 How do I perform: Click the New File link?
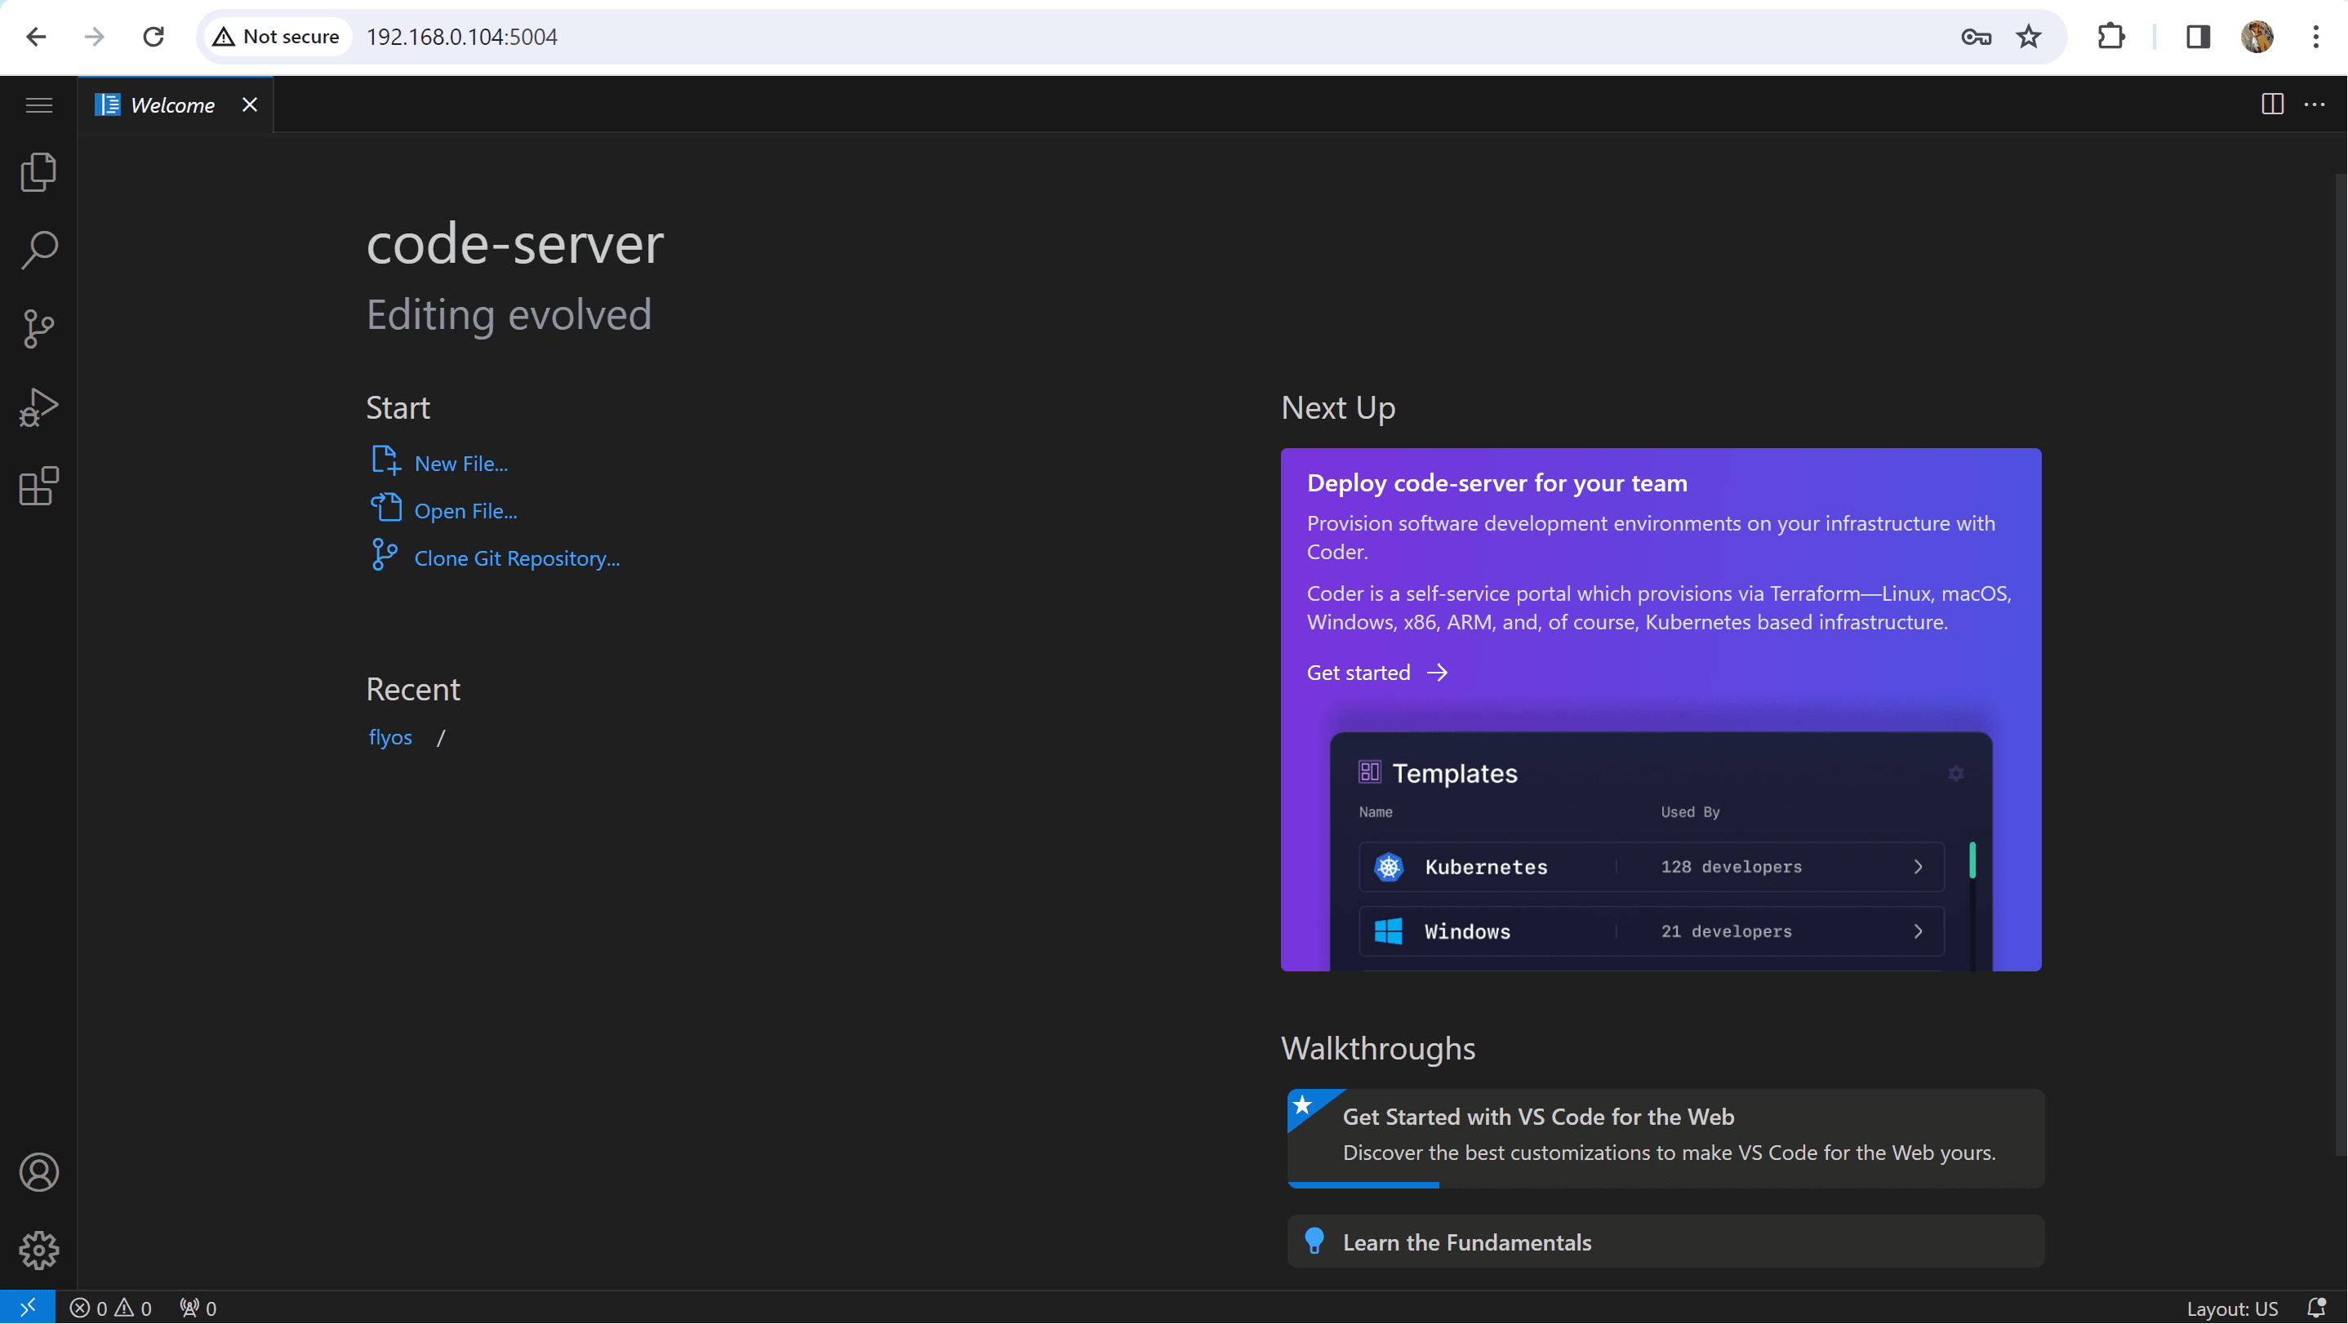(460, 463)
